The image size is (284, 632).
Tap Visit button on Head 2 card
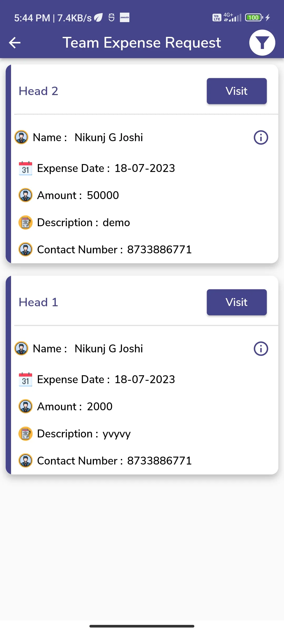237,91
